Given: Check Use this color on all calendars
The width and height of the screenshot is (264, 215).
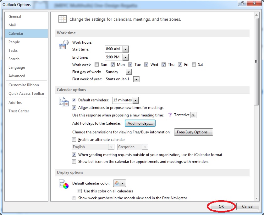Looking at the screenshot, I should [x=80, y=191].
